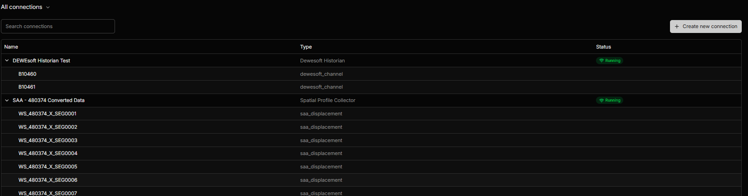Image resolution: width=748 pixels, height=196 pixels.
Task: Click saa_displacement type of WS_480374_X_SEG0004
Action: click(321, 153)
